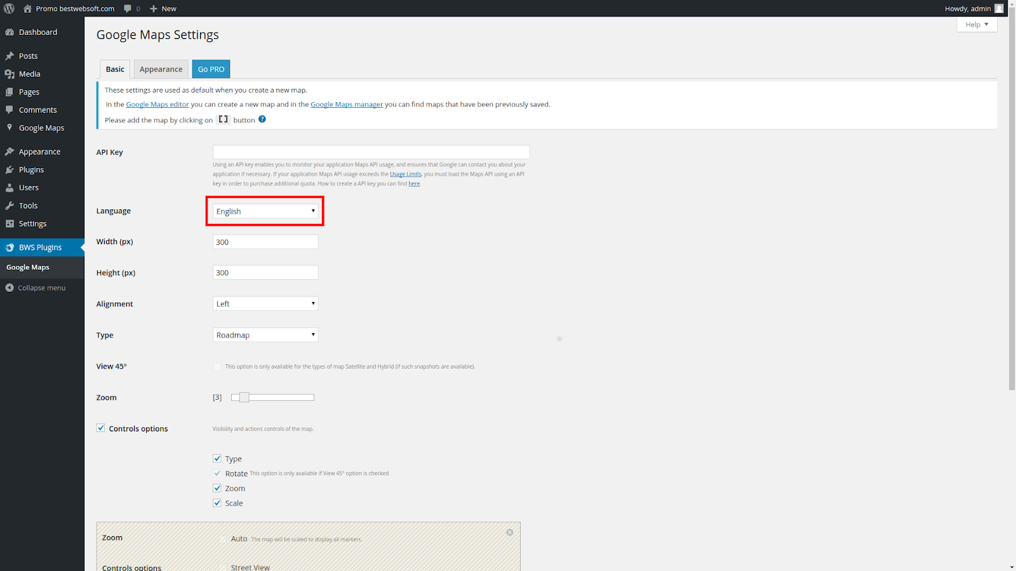
Task: Click the admin avatar icon
Action: [x=999, y=8]
